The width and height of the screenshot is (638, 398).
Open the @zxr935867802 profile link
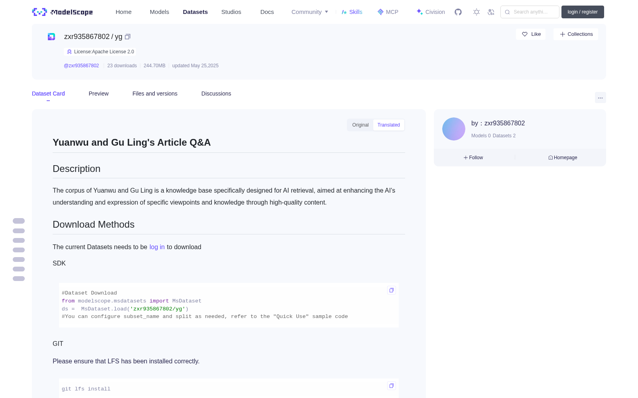pos(81,66)
